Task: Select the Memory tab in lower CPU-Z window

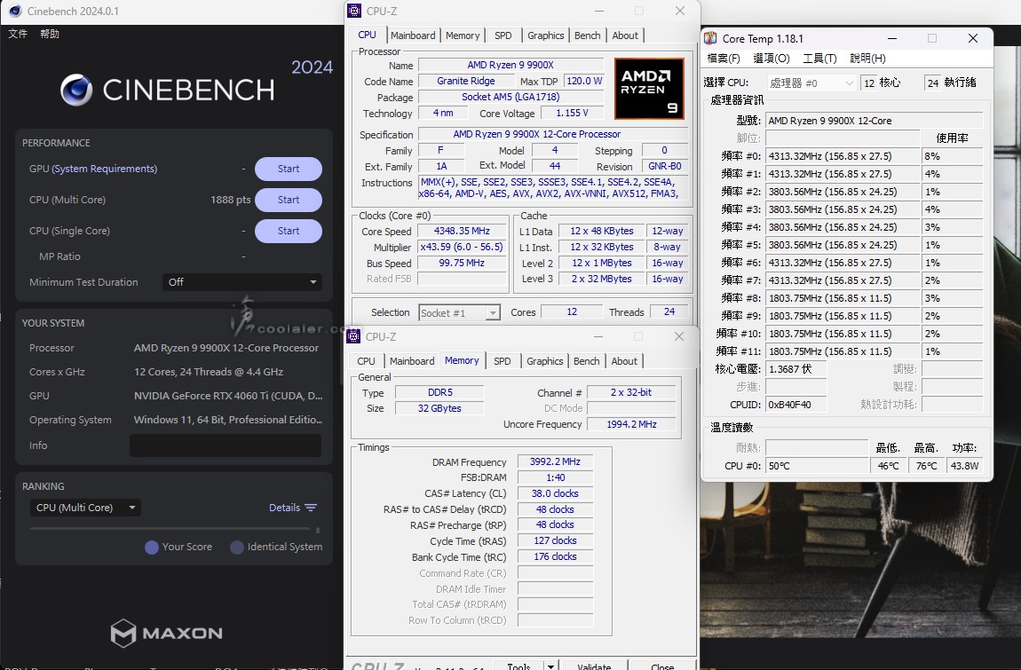Action: [x=462, y=360]
